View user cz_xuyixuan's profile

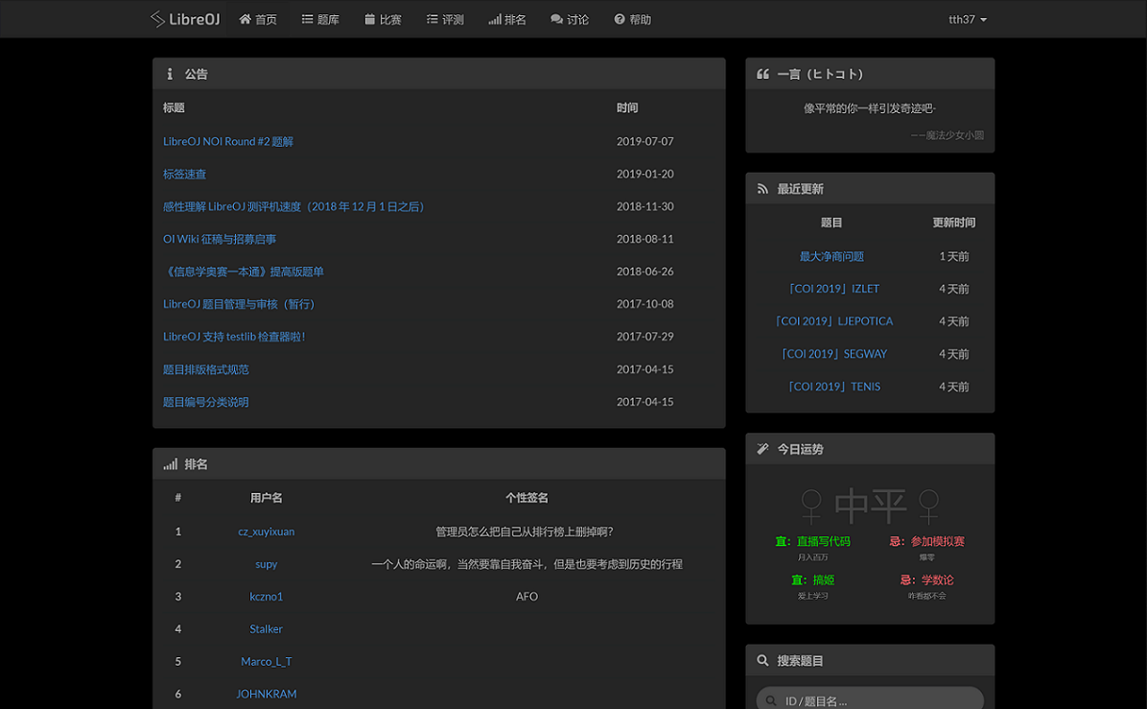[x=267, y=532]
